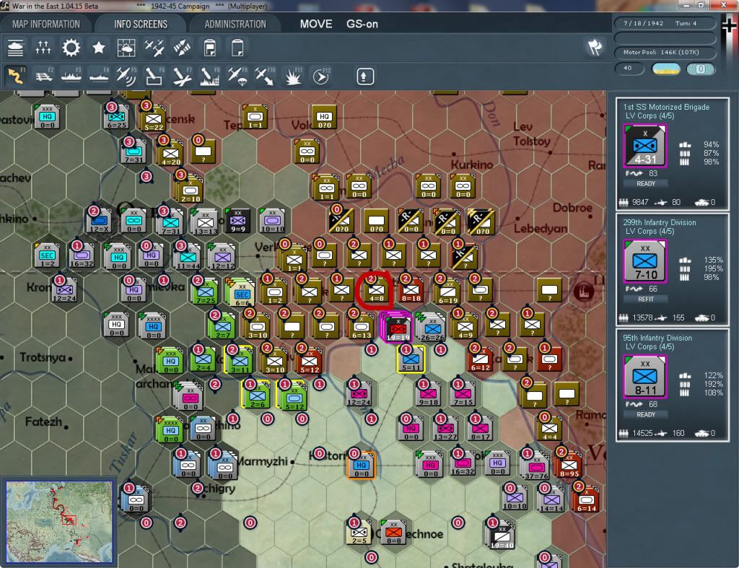This screenshot has height=568, width=739.
Task: Select the Soviet 4=8 infantry counter
Action: click(376, 289)
